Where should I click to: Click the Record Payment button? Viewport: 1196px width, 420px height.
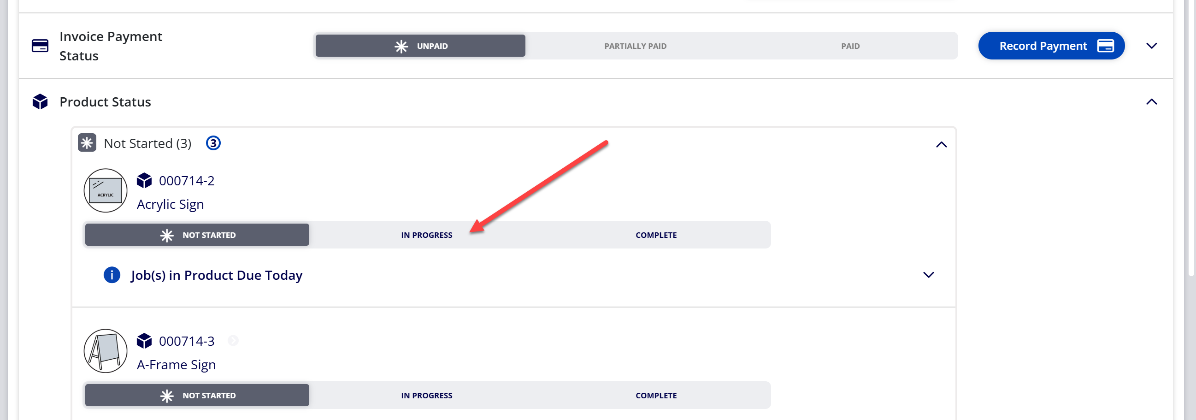click(x=1051, y=46)
